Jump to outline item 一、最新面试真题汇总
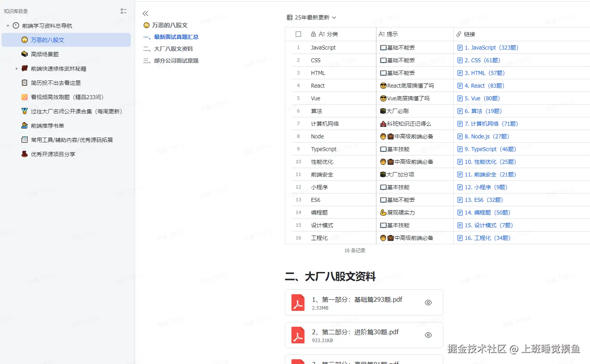Screen dimensions: 590x364 tap(171, 37)
